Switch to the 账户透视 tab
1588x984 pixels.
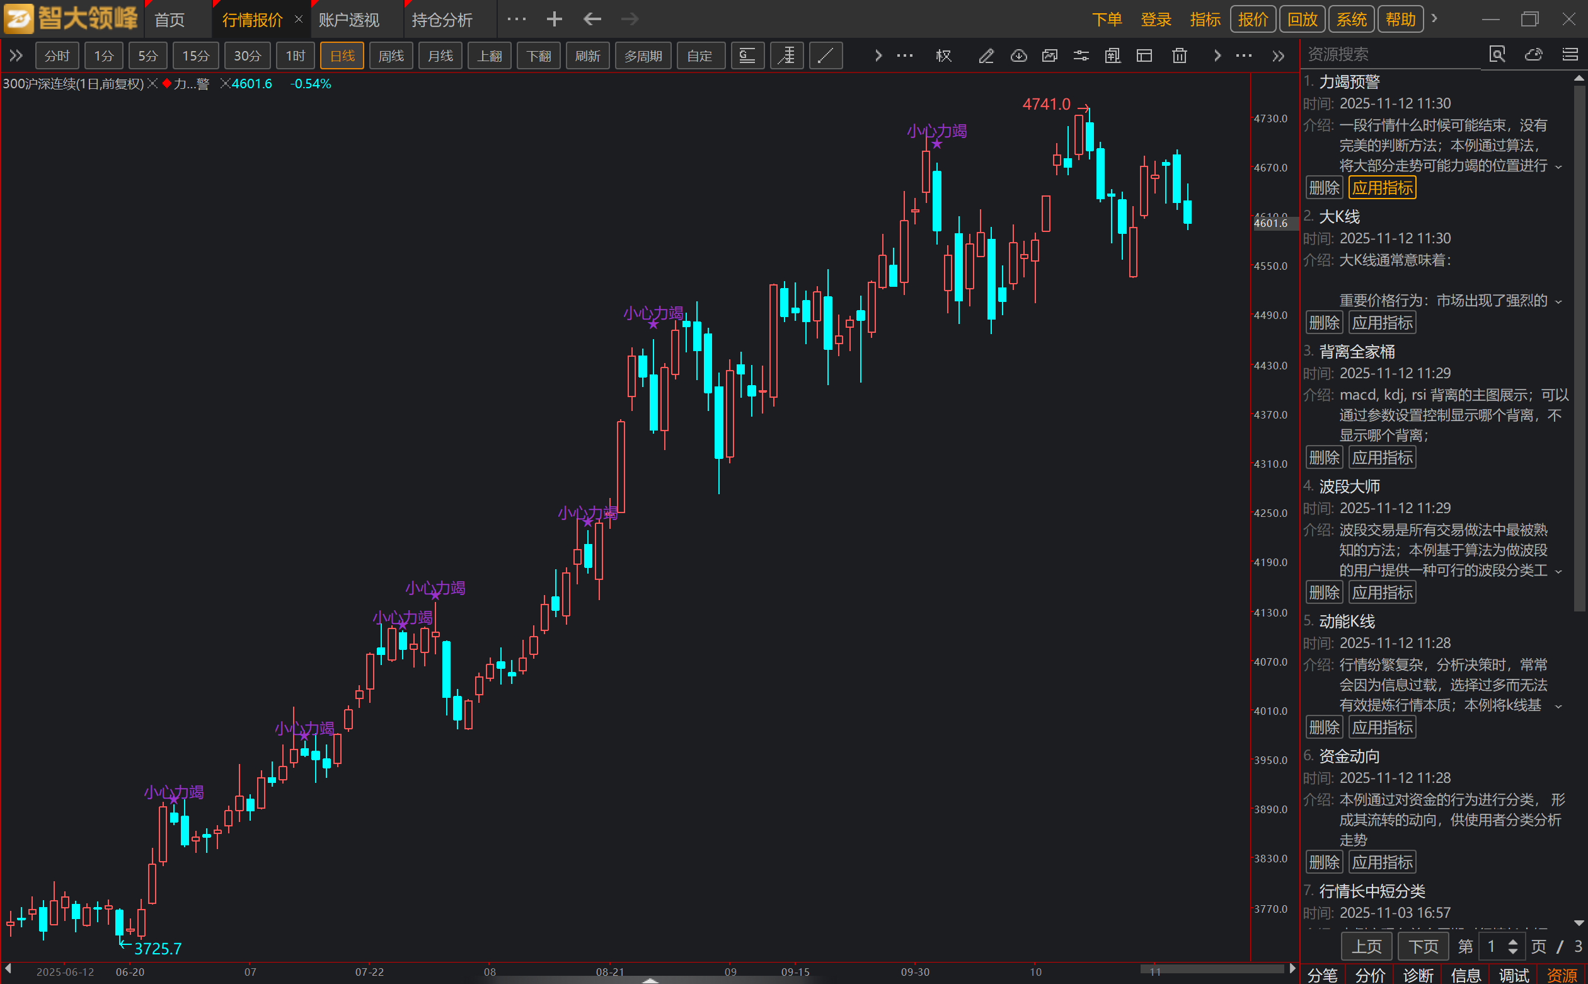click(348, 20)
